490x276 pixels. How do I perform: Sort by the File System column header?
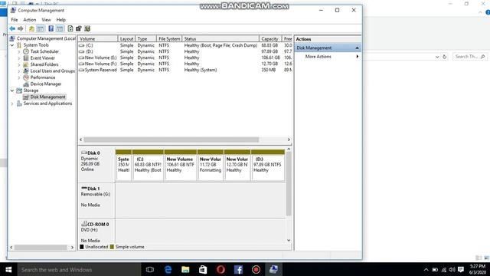point(169,39)
